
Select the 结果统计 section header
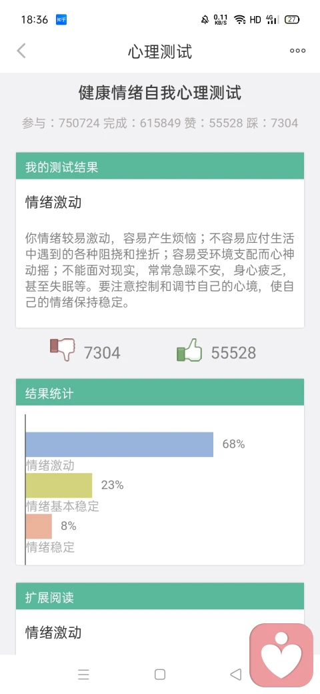click(160, 392)
